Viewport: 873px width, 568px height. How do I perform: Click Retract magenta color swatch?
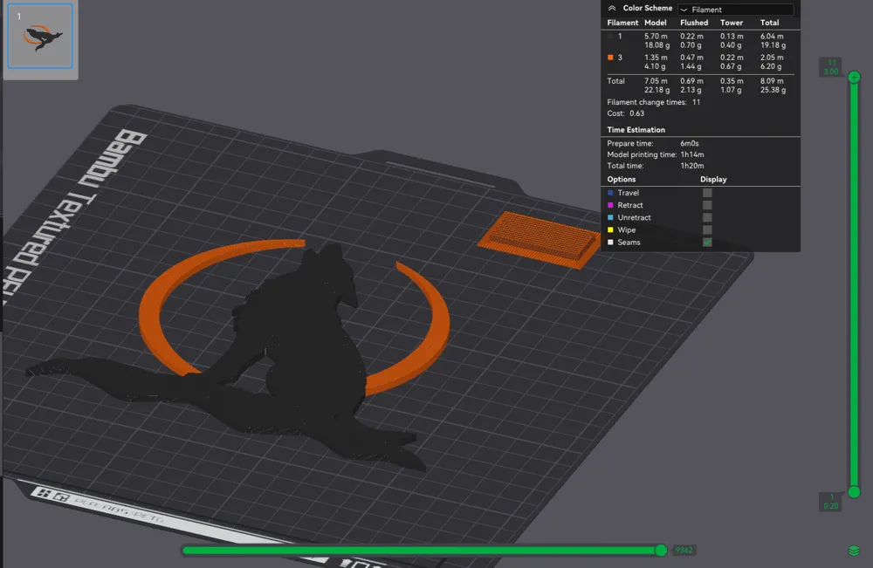(x=610, y=205)
